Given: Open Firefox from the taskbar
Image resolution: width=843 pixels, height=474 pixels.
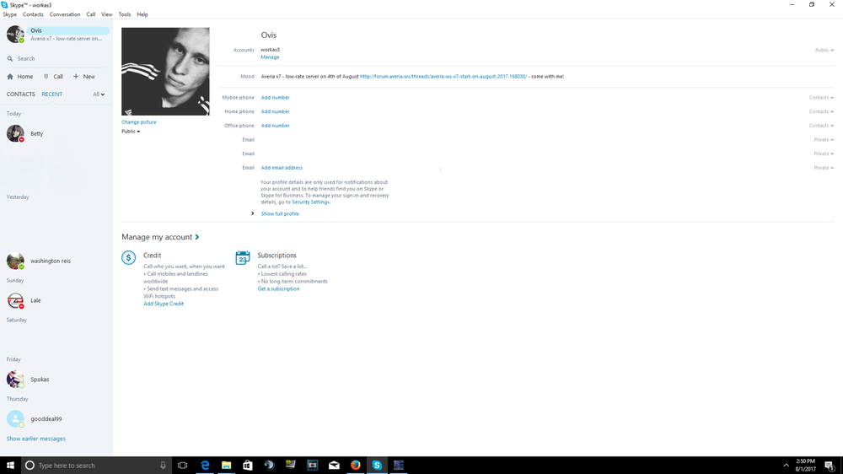Looking at the screenshot, I should coord(355,465).
